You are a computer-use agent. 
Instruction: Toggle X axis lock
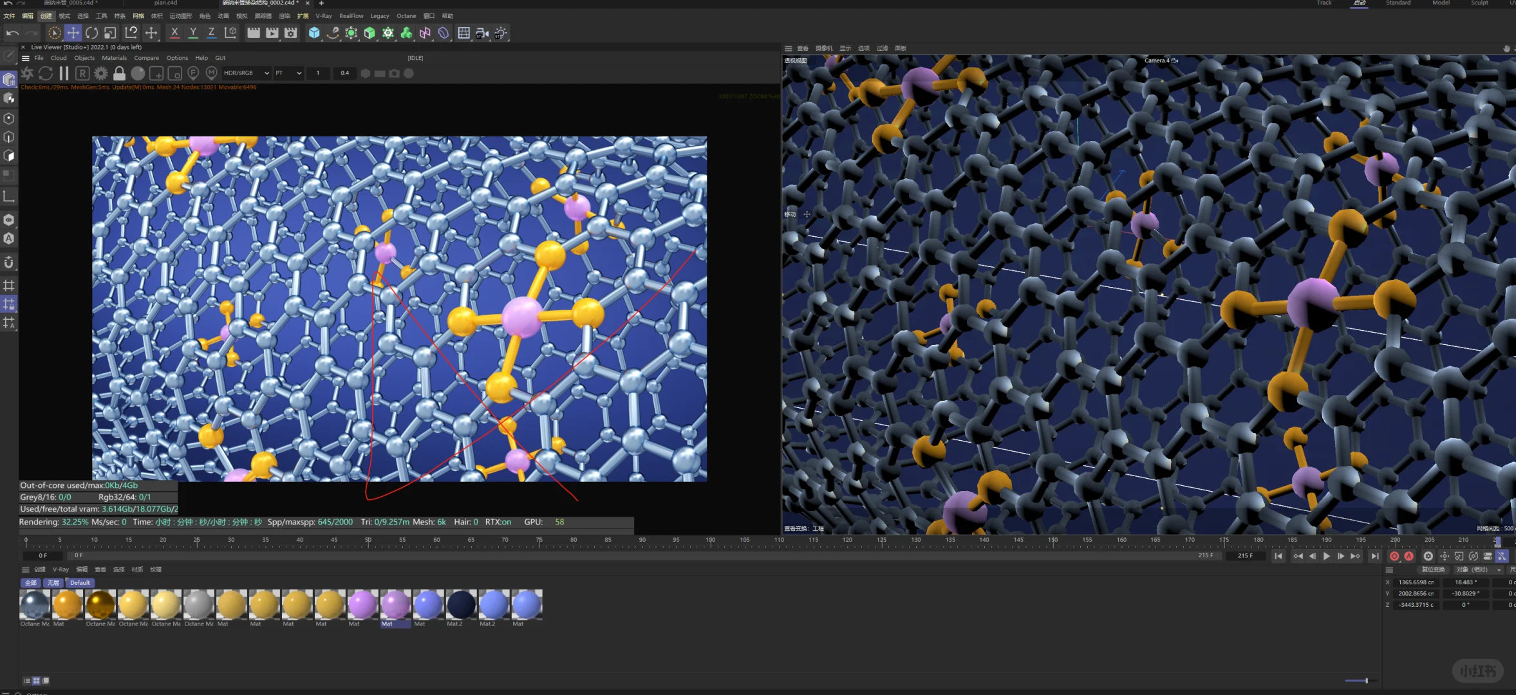tap(174, 33)
